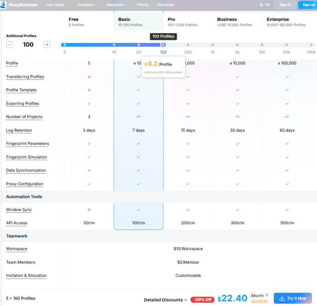Click the Window Sync label
Image resolution: width=317 pixels, height=306 pixels.
click(x=19, y=209)
